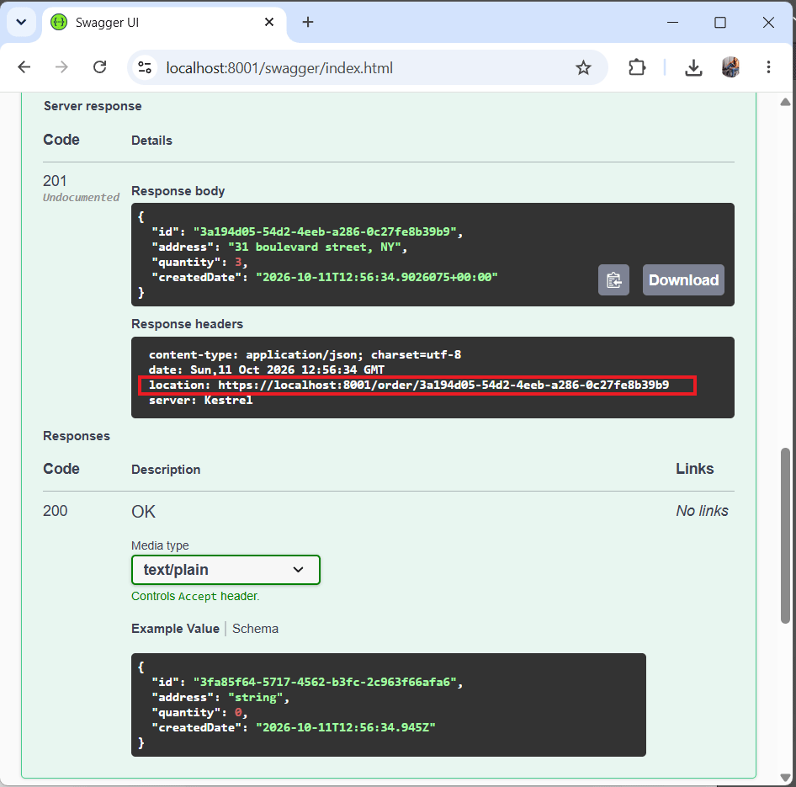This screenshot has width=796, height=787.
Task: Click the createdDate value in response body
Action: click(377, 277)
